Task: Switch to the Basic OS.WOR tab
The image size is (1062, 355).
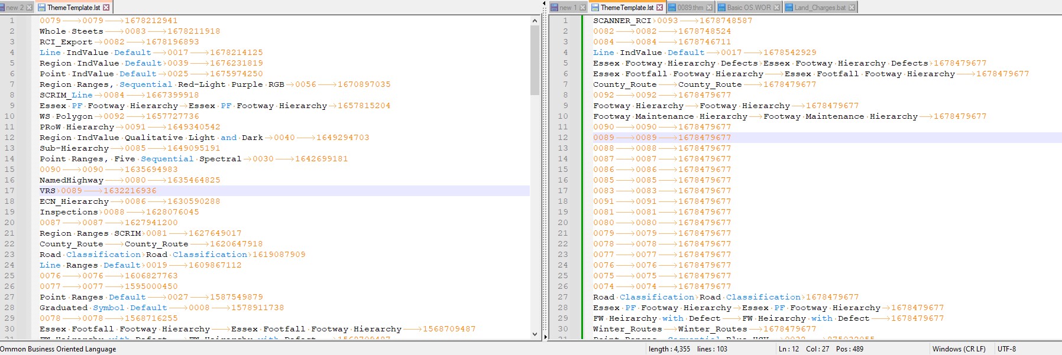Action: tap(749, 8)
